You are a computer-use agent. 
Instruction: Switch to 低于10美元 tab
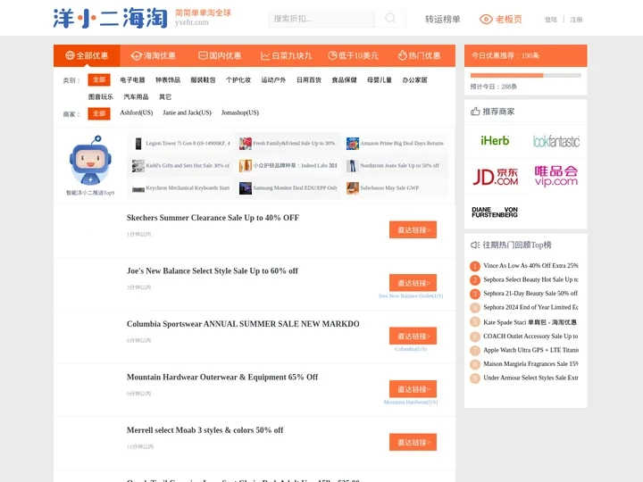point(353,55)
